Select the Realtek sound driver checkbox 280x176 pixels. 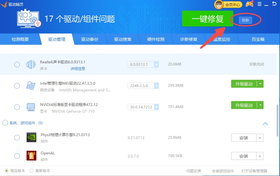(17, 65)
